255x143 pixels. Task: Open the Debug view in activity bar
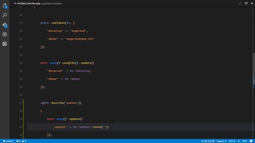pos(5,34)
